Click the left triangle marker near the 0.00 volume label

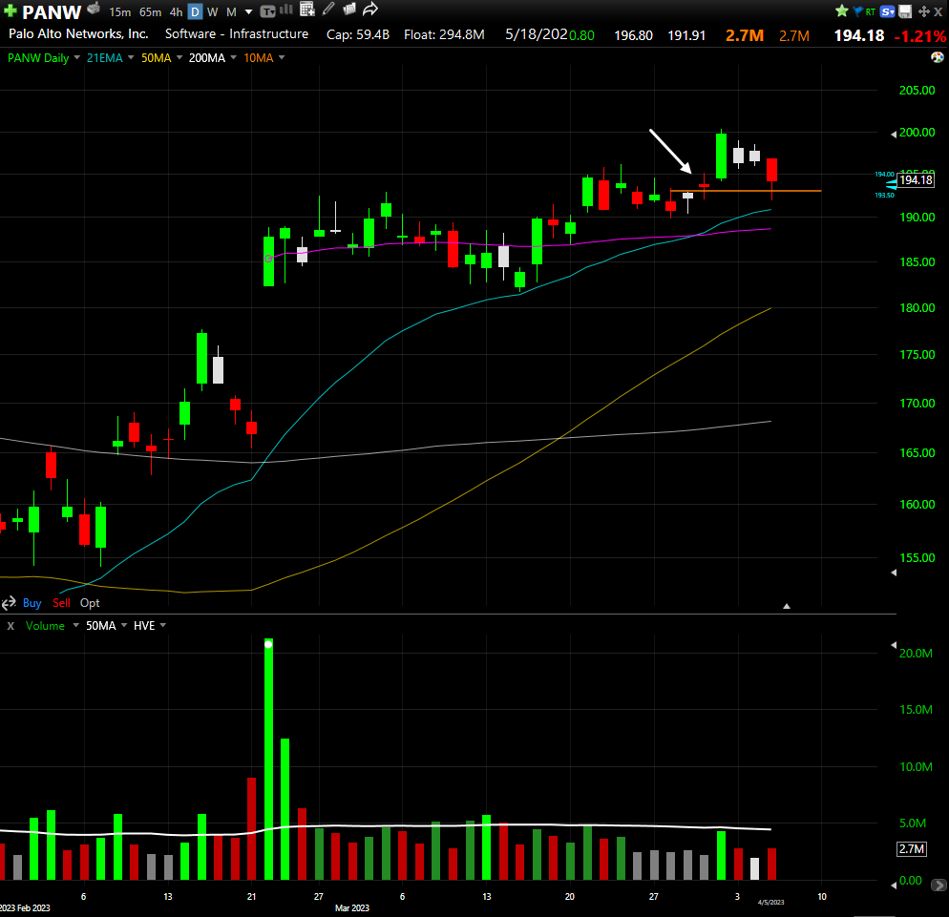(x=894, y=885)
